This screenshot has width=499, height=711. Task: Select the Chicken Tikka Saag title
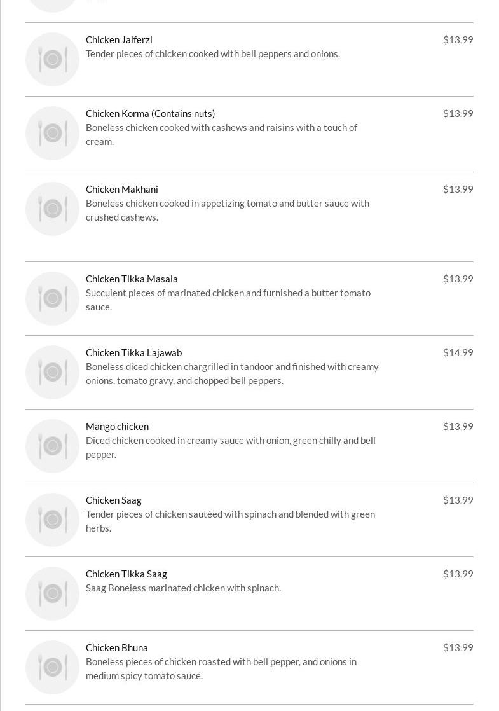126,574
